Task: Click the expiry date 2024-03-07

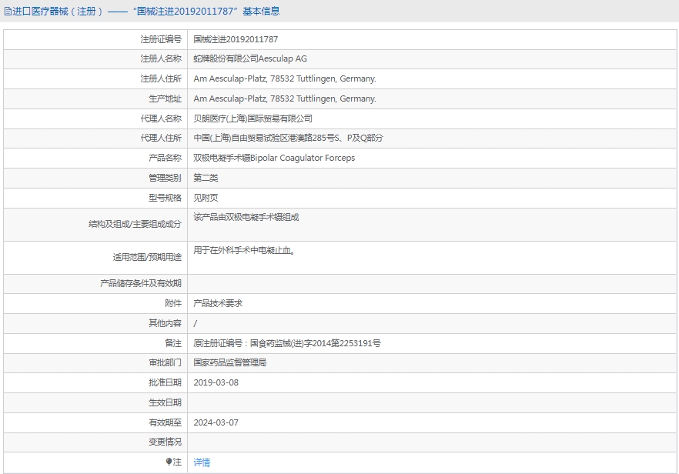Action: (x=216, y=422)
